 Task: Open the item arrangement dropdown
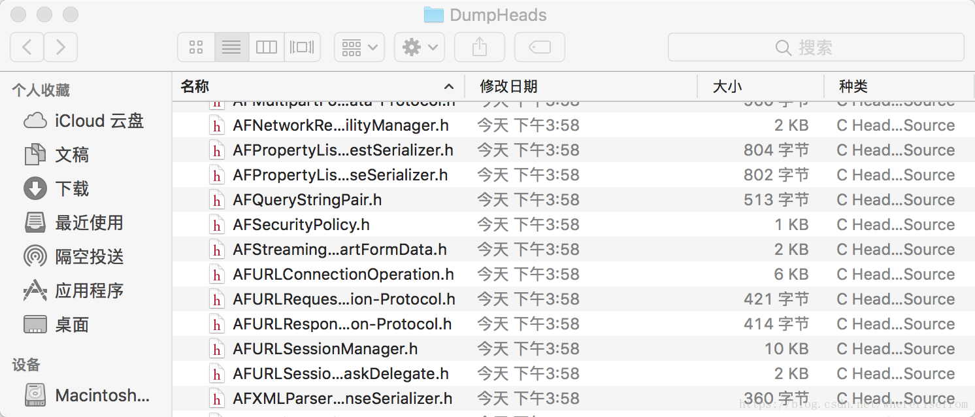click(359, 47)
